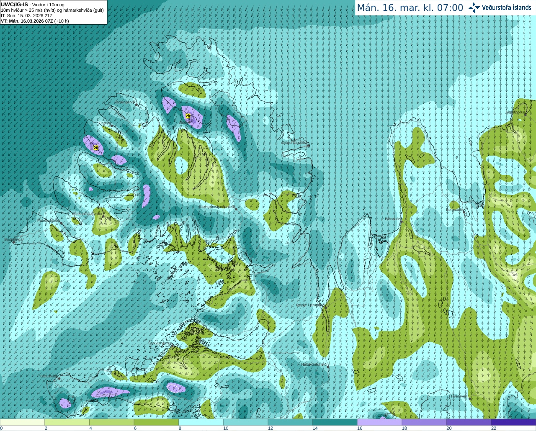This screenshot has height=431, width=536.
Task: Click the 'Siglufjörður' place label
Action: click(x=515, y=112)
